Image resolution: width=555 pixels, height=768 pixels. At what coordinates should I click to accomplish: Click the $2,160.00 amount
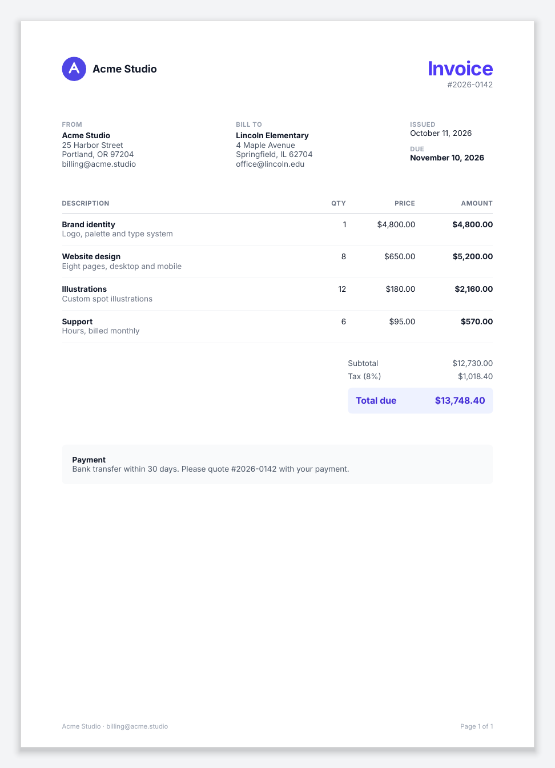point(474,289)
